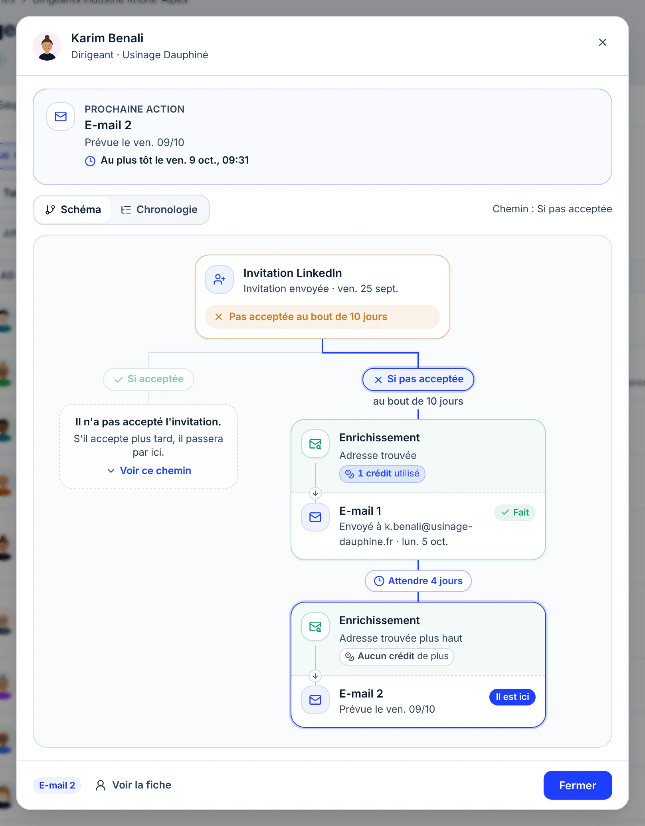
Task: Click the 'Pas acceptée au bout de 10 jours' banner
Action: pyautogui.click(x=322, y=317)
